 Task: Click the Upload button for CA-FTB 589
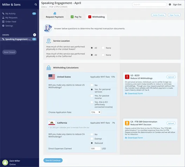(x=171, y=123)
